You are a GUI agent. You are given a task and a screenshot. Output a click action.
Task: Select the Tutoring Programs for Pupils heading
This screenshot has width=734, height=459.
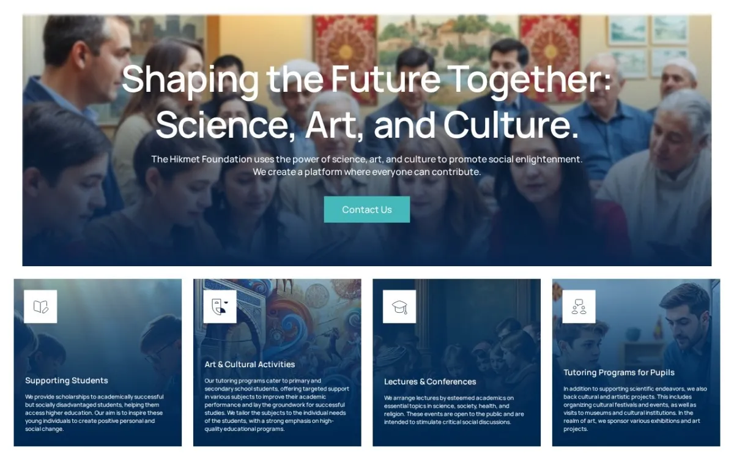coord(619,372)
